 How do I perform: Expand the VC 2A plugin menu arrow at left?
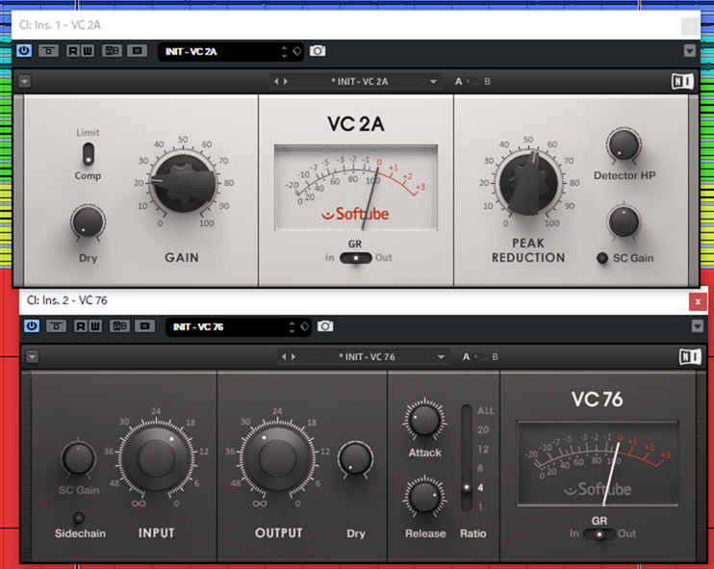(24, 82)
